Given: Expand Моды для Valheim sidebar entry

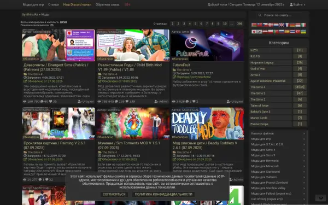Looking at the screenshot, I should (278, 177).
